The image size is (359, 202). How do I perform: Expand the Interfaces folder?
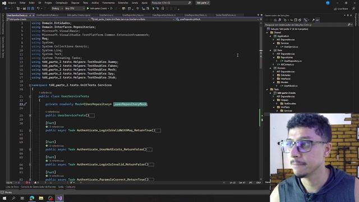(x=274, y=79)
